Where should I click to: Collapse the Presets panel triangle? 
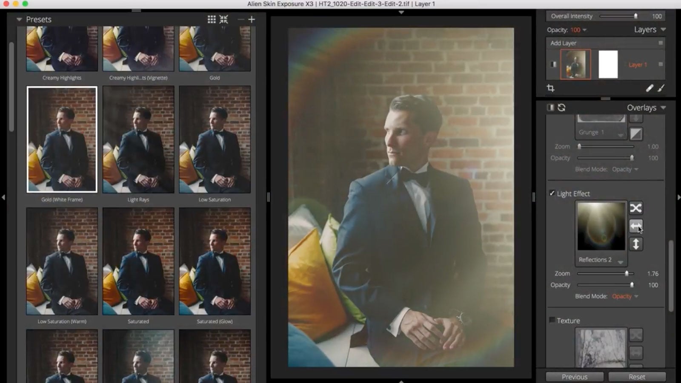point(19,20)
